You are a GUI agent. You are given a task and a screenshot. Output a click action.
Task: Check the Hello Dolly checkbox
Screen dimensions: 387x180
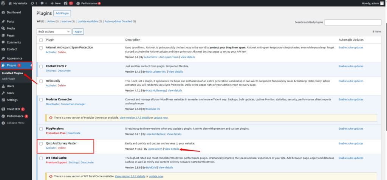41,81
